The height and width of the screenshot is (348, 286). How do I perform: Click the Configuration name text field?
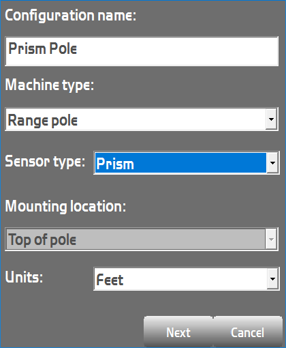(x=142, y=51)
